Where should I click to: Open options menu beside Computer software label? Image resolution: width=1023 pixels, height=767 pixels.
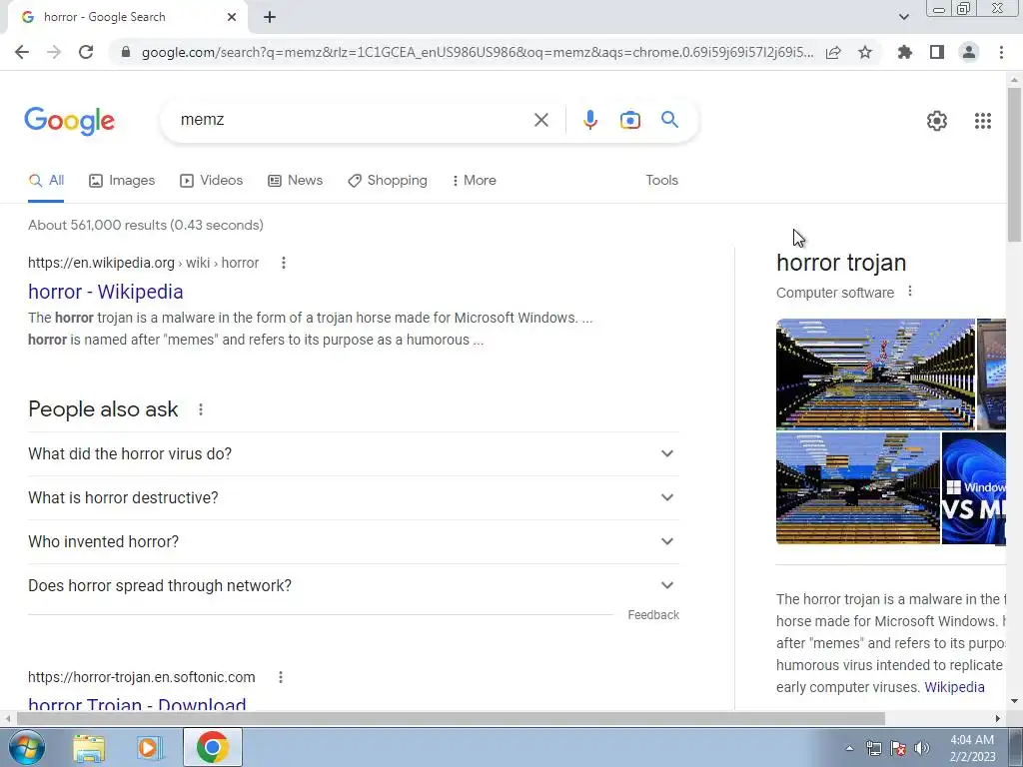[x=910, y=292]
